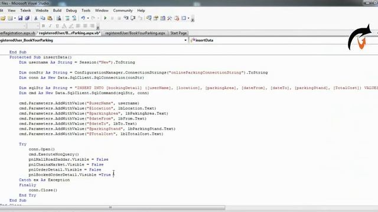
Task: Undo the last edit
Action: point(83,18)
